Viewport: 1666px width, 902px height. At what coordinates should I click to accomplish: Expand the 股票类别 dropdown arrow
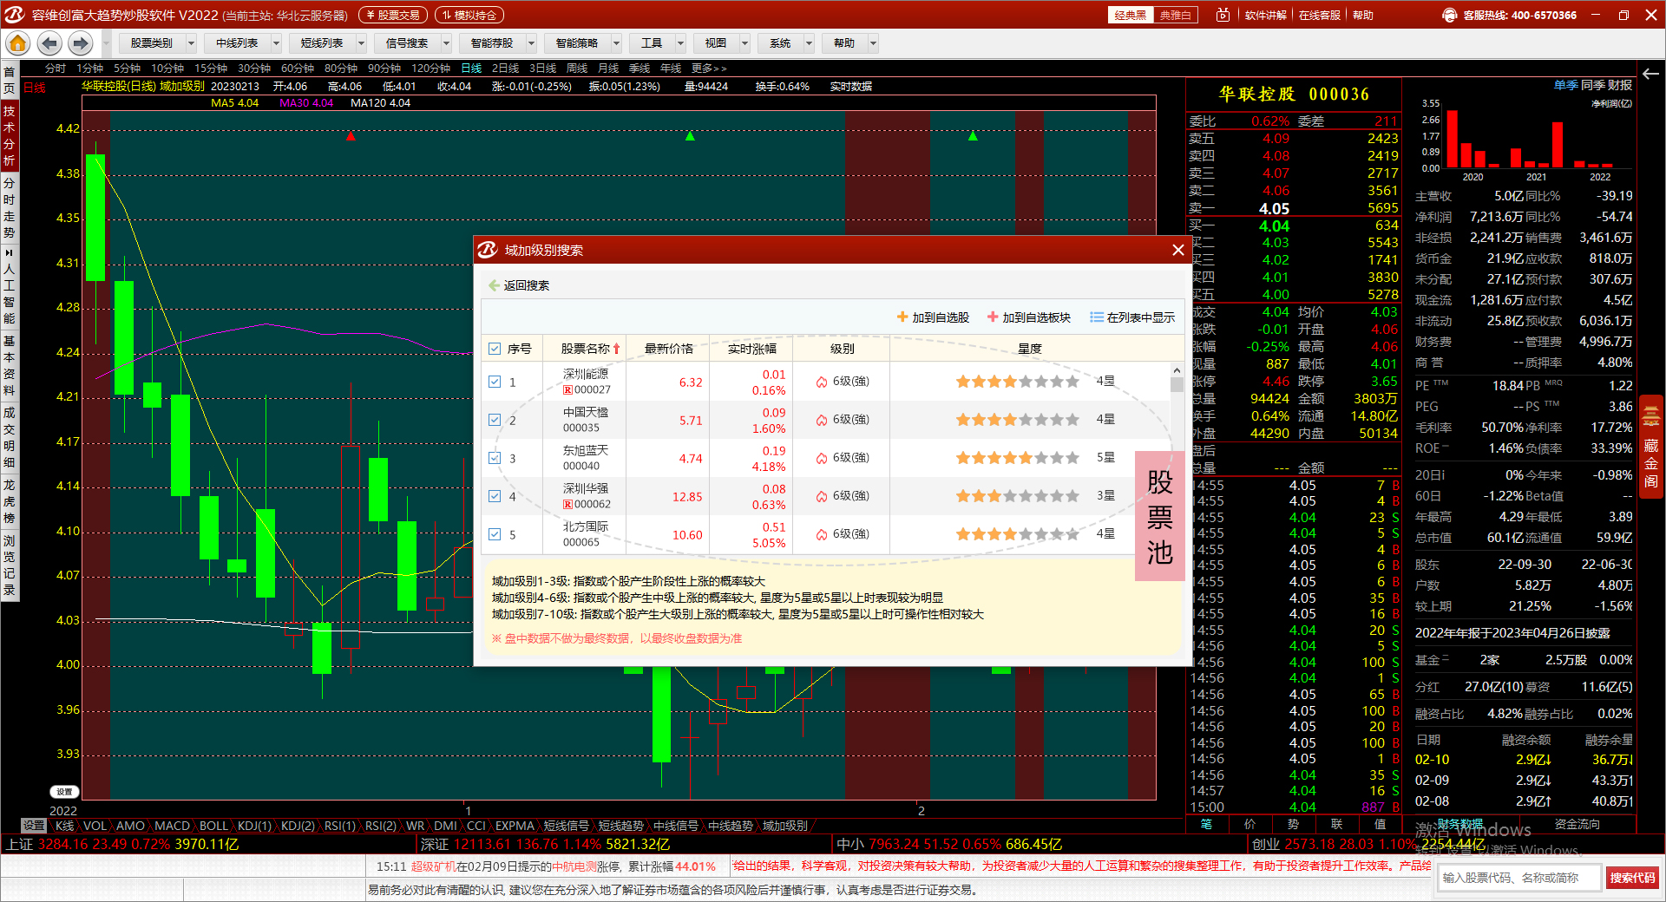pyautogui.click(x=191, y=42)
